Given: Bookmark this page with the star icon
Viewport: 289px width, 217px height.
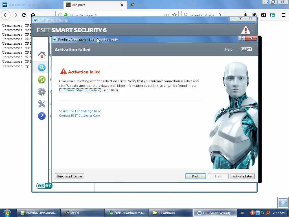Looking at the screenshot, I should [174, 15].
